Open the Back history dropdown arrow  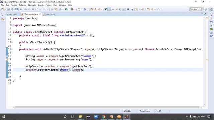155,9
